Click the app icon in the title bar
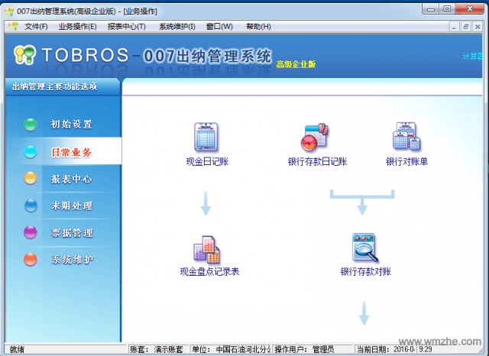This screenshot has width=489, height=356. pos(9,11)
